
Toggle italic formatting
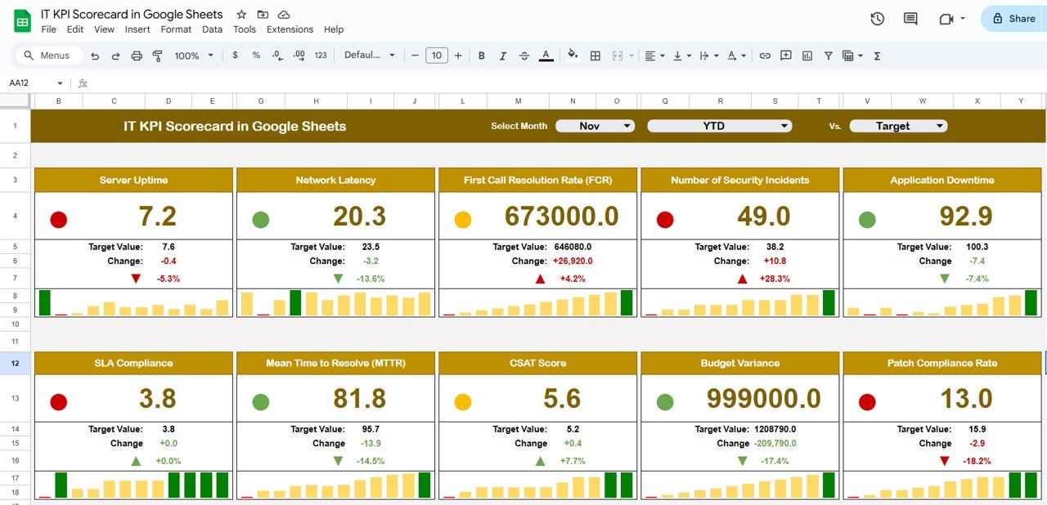(503, 56)
